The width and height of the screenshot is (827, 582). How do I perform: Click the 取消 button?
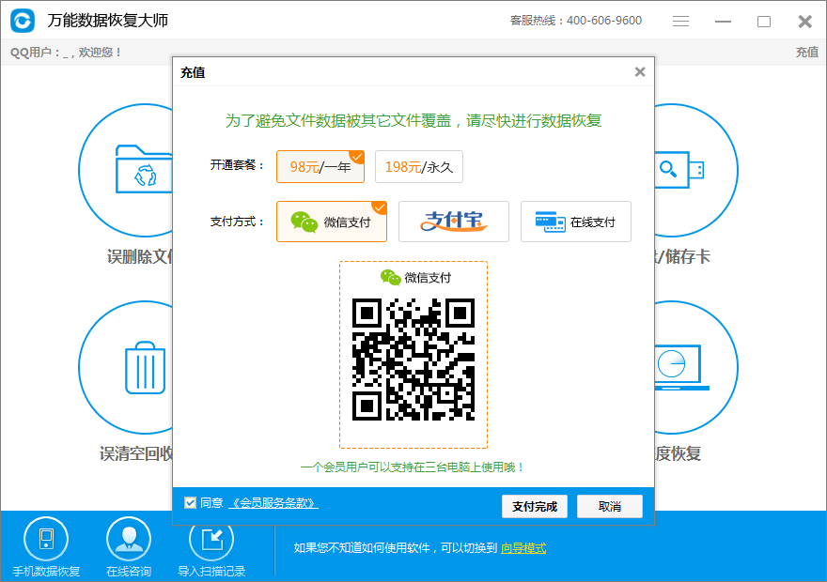coord(610,507)
